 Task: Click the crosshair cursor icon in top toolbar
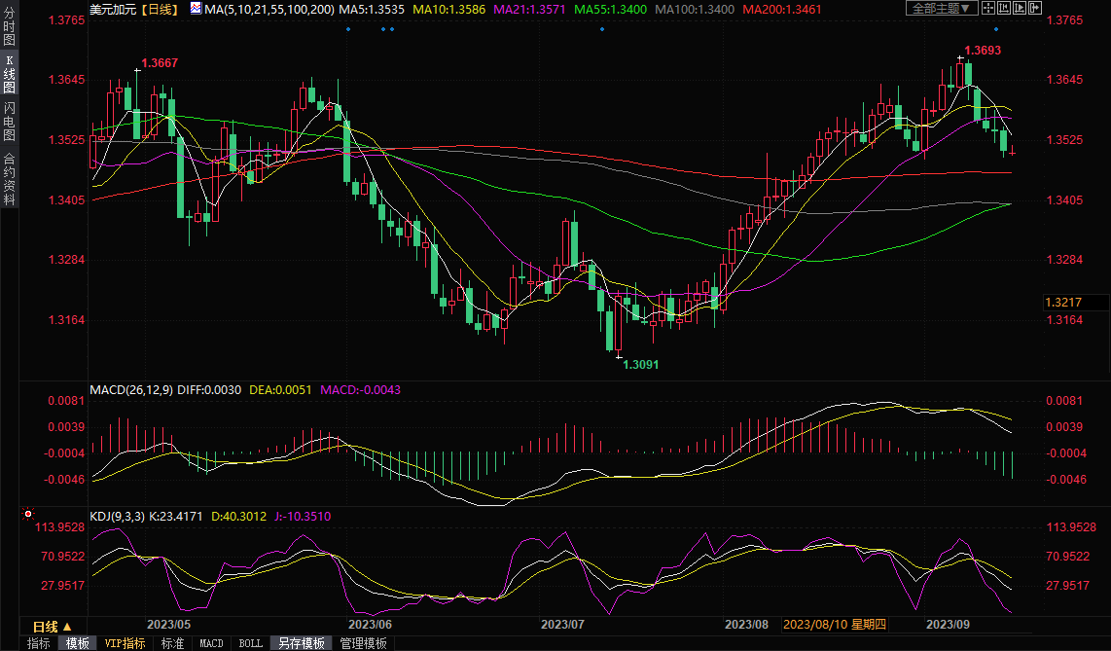coord(987,8)
